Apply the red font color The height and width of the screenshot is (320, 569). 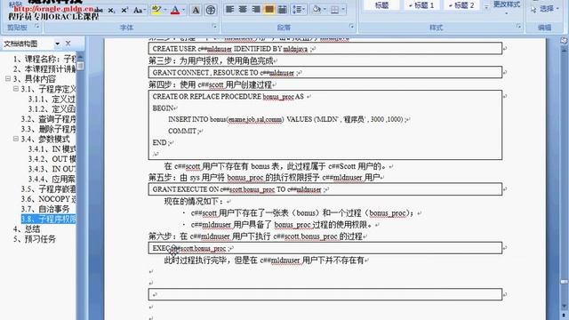175,10
